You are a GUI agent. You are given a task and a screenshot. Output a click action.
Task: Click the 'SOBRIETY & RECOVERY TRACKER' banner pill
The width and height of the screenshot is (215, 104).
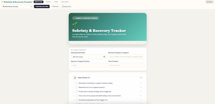86,18
